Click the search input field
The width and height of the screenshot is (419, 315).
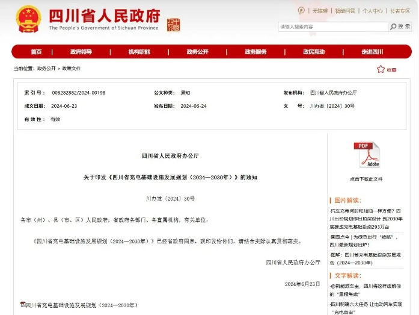click(333, 27)
